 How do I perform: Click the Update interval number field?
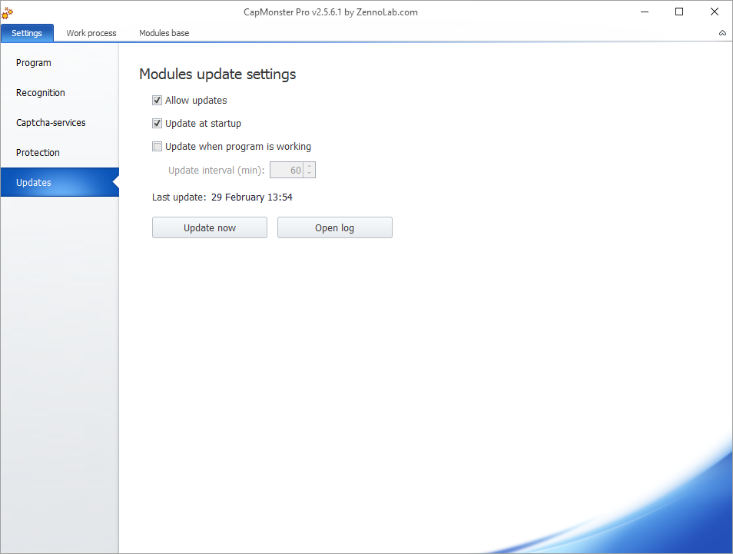[287, 170]
